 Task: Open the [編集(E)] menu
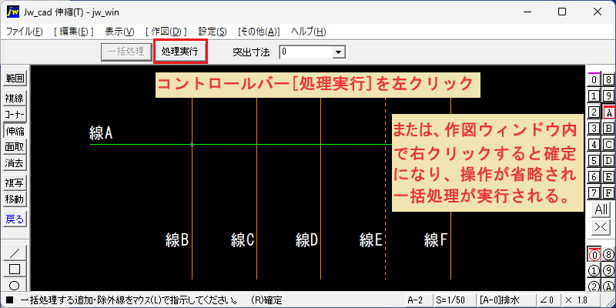click(x=74, y=32)
